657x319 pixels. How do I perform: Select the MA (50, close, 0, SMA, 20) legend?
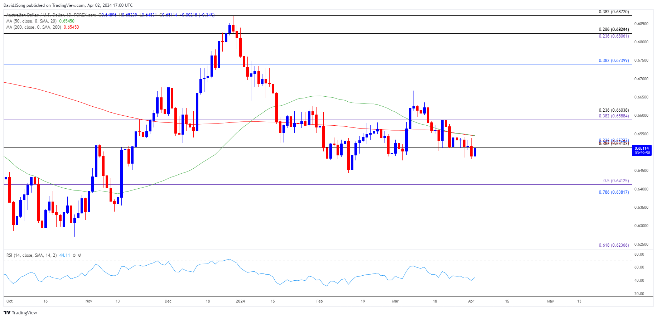(x=32, y=21)
